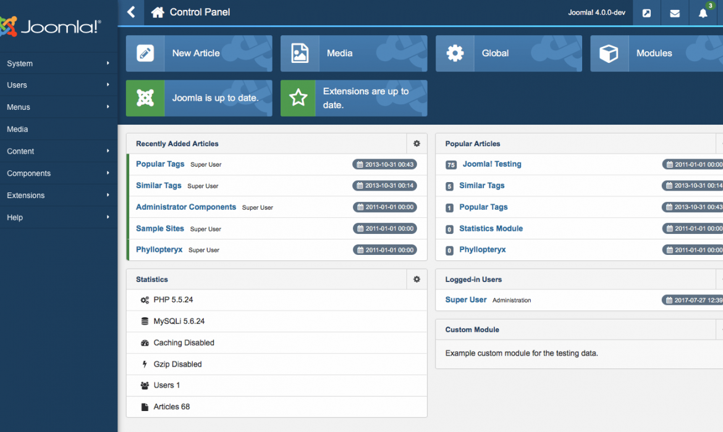Click the MySQLi database icon
This screenshot has width=723, height=432.
145,321
